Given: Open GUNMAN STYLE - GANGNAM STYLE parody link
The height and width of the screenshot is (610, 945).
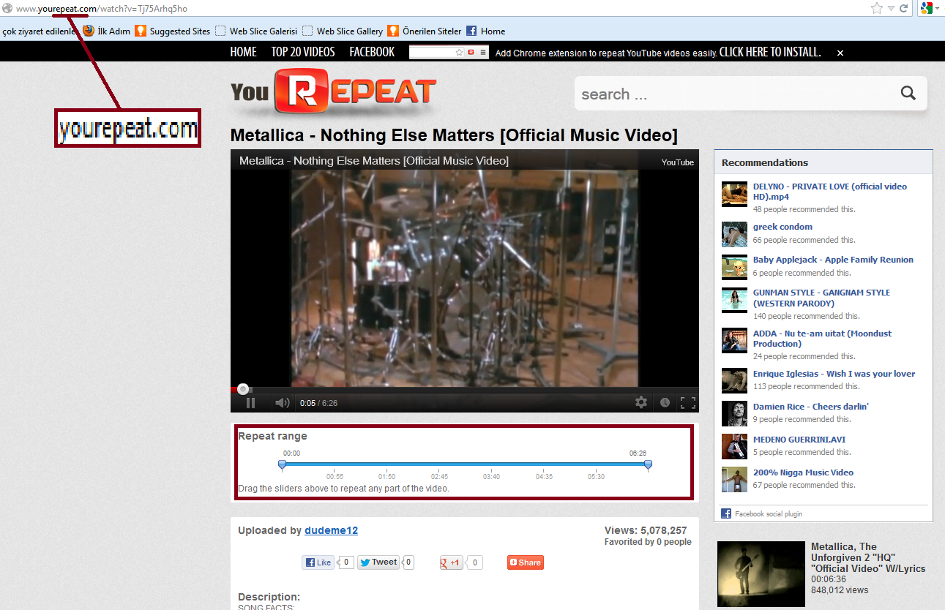Looking at the screenshot, I should (822, 298).
